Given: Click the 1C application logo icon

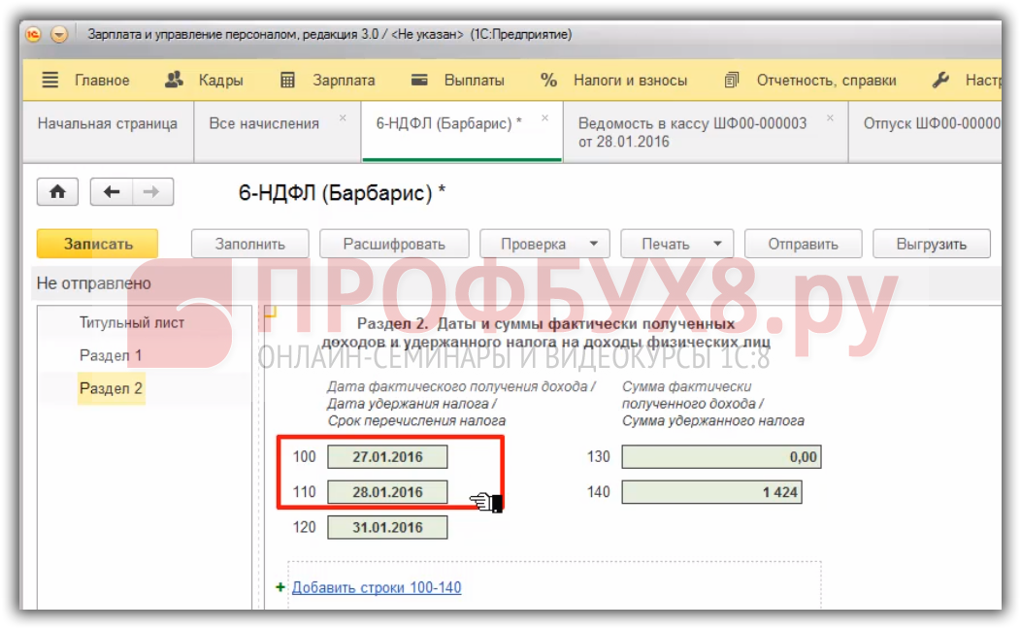Looking at the screenshot, I should click(x=33, y=34).
